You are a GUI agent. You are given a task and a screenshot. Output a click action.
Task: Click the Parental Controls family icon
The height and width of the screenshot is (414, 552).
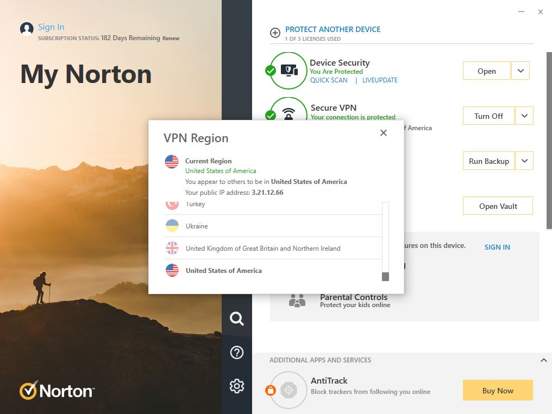pos(297,301)
